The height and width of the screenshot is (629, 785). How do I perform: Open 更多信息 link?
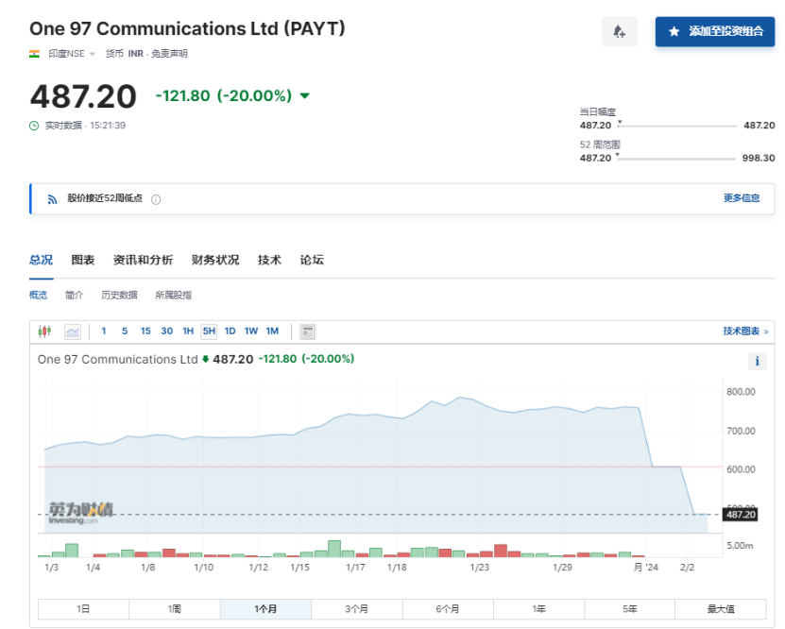click(742, 198)
